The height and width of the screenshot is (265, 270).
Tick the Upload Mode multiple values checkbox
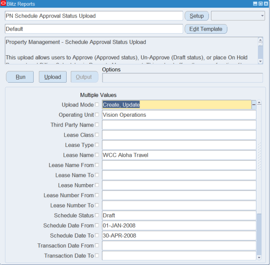(x=97, y=105)
